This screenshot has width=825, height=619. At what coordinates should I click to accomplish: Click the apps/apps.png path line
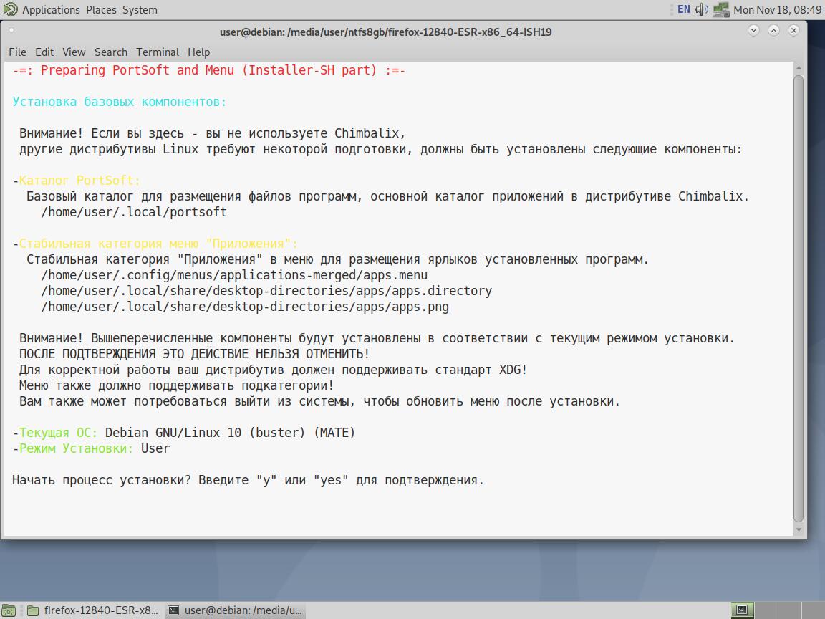(245, 307)
